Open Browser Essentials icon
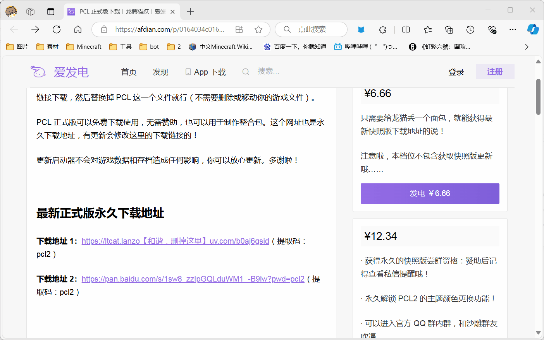Viewport: 544px width, 340px height. coord(492,29)
